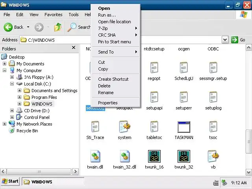This screenshot has width=252, height=189.
Task: Expand Documents and Settings folder node
Action: [x=19, y=90]
